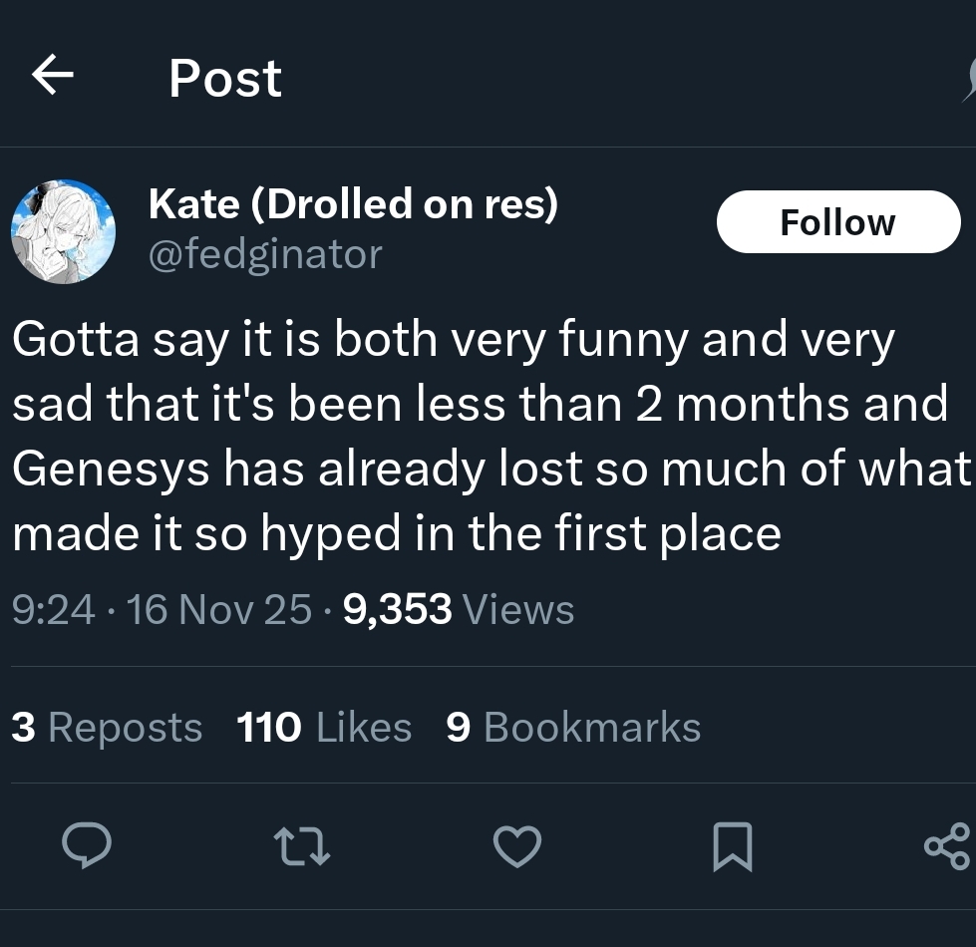Like the post with the heart icon
Image resolution: width=976 pixels, height=947 pixels.
click(517, 845)
